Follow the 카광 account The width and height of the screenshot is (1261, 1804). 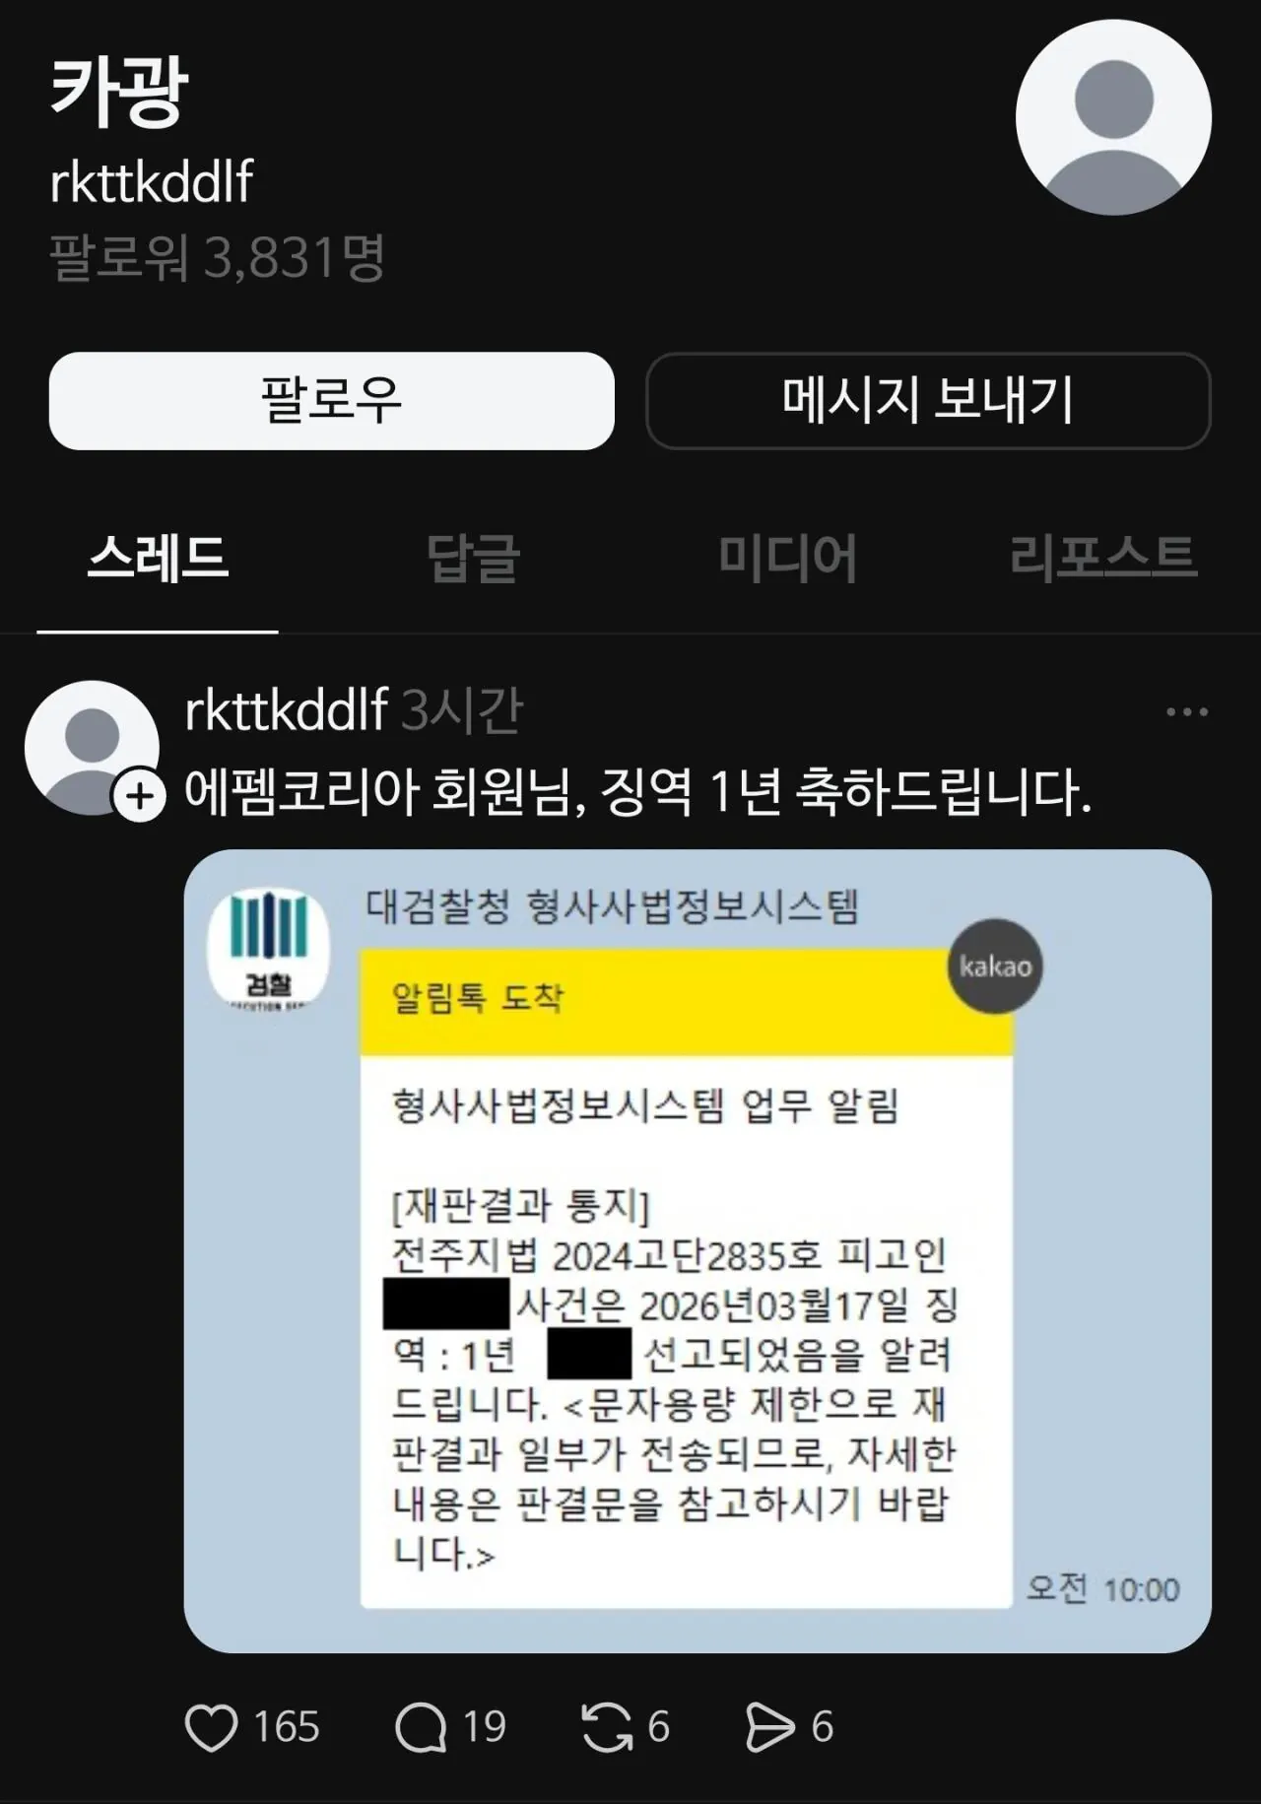pyautogui.click(x=331, y=401)
